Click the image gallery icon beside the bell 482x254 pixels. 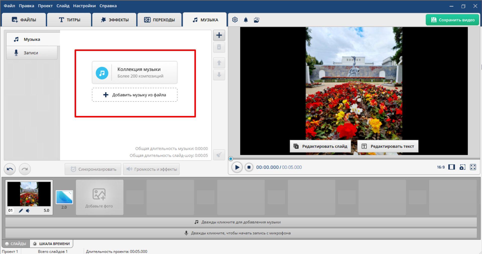[x=256, y=20]
